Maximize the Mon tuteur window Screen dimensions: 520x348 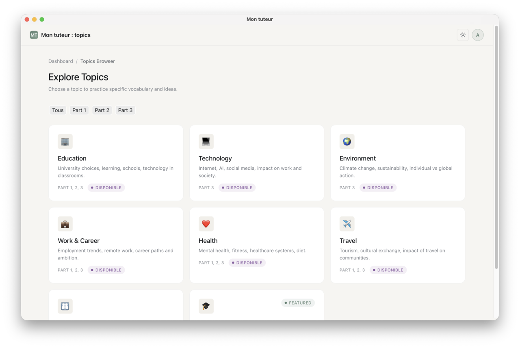click(x=41, y=19)
